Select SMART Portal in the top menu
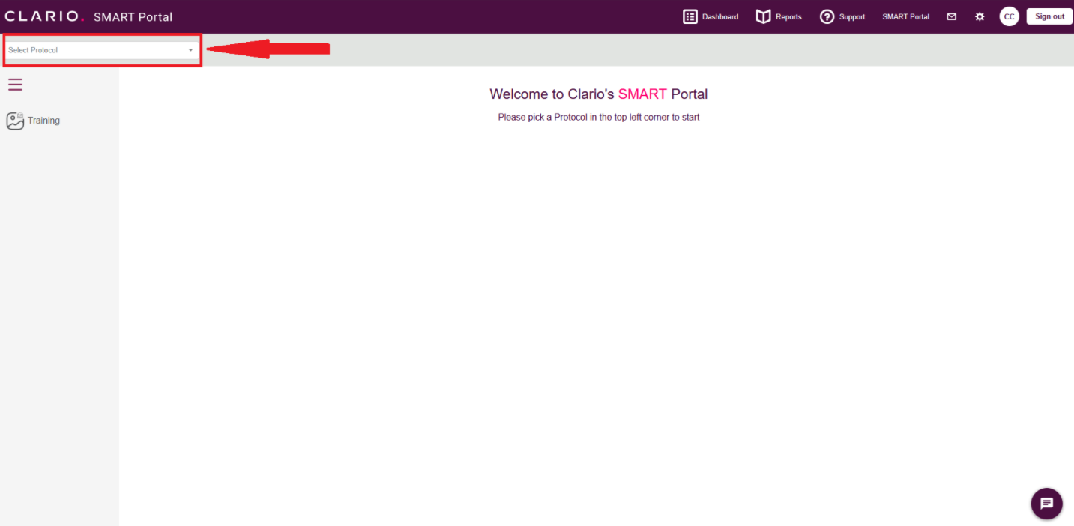The width and height of the screenshot is (1074, 526). 905,16
